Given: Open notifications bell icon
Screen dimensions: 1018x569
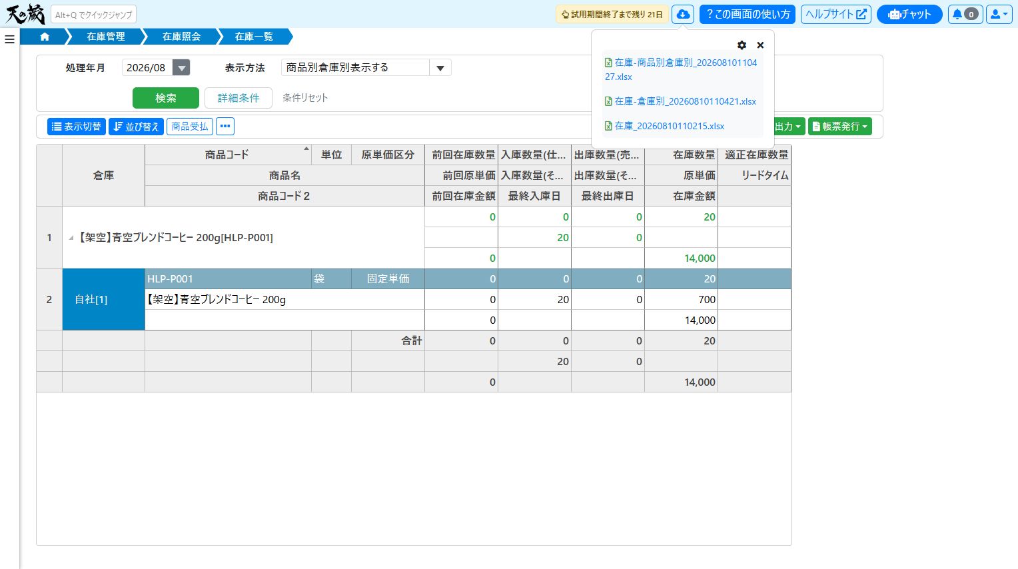Looking at the screenshot, I should coord(965,14).
